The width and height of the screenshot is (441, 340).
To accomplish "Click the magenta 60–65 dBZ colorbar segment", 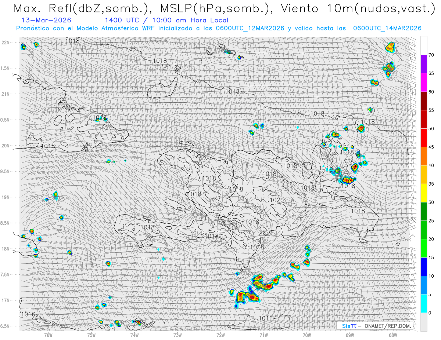I will pos(424,83).
